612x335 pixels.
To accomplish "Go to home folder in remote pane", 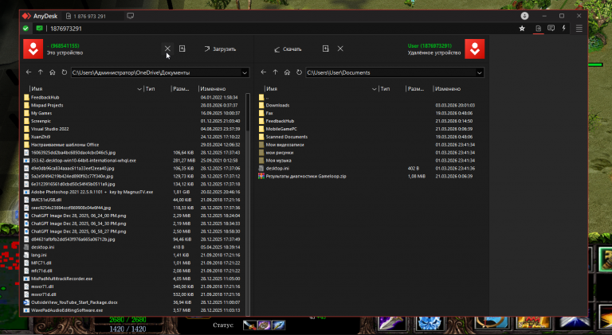I will [x=287, y=72].
